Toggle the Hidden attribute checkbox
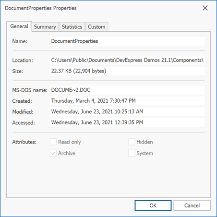 pyautogui.click(x=132, y=142)
